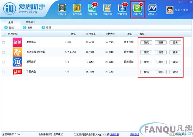
Task: Check the UC浏览器 row checkbox
Action: coord(4,52)
